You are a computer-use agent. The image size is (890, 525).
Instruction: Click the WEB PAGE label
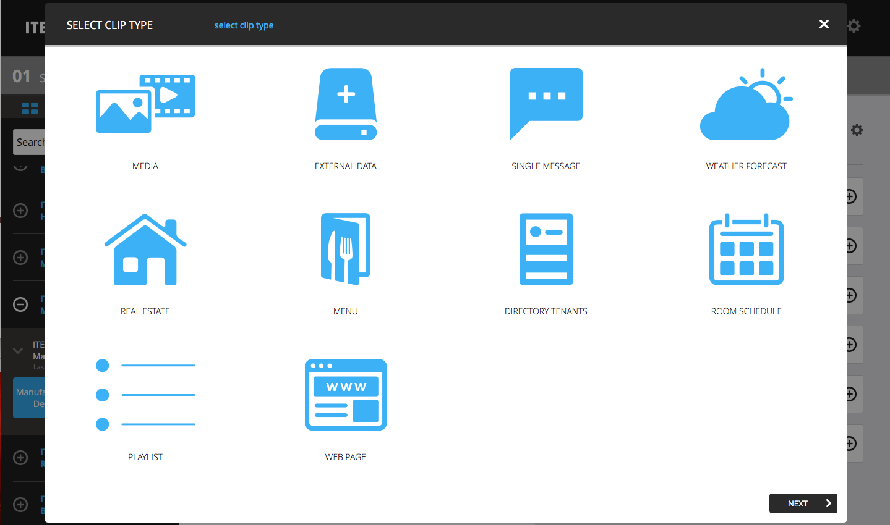pyautogui.click(x=346, y=457)
